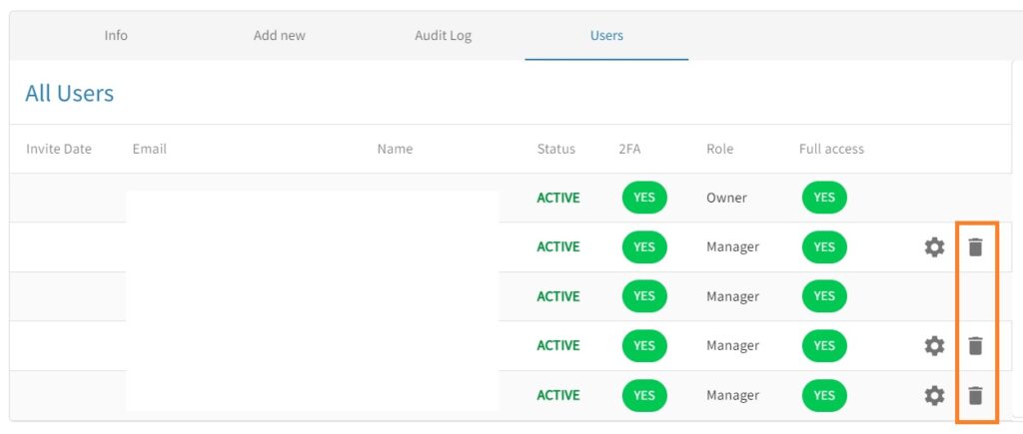Click the All Users heading

tap(70, 94)
